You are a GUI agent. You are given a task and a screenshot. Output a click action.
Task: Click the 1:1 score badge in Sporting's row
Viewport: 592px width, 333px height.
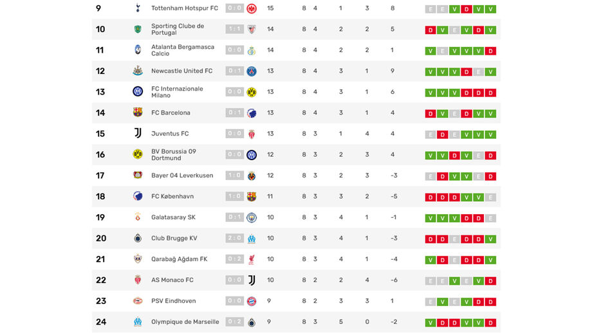click(x=234, y=30)
